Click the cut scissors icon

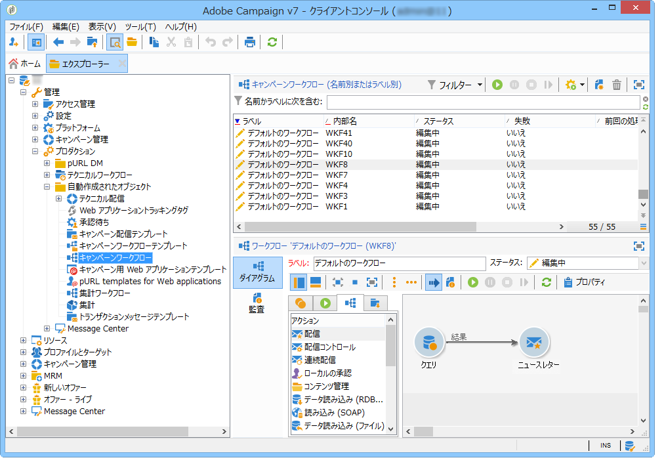[171, 42]
